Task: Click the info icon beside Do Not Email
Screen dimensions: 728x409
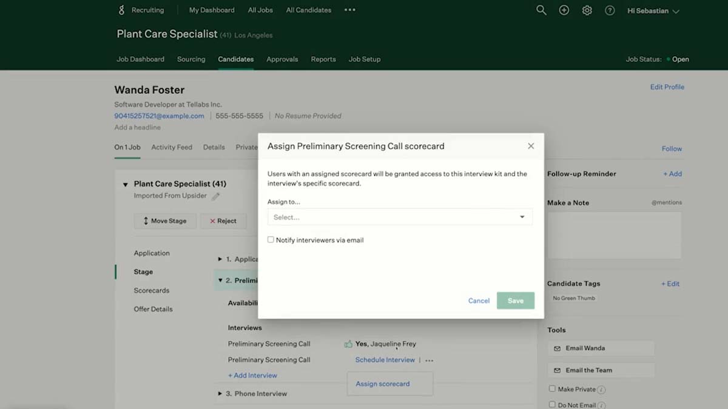Action: pos(601,405)
